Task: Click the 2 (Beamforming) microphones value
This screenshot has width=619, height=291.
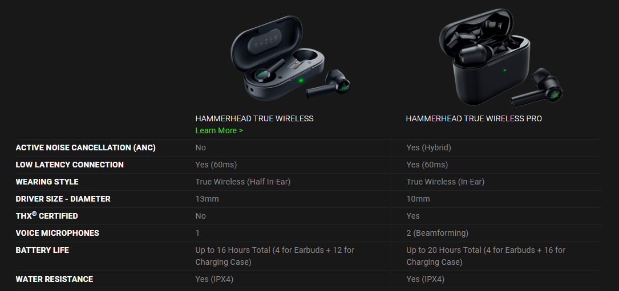Action: 438,233
